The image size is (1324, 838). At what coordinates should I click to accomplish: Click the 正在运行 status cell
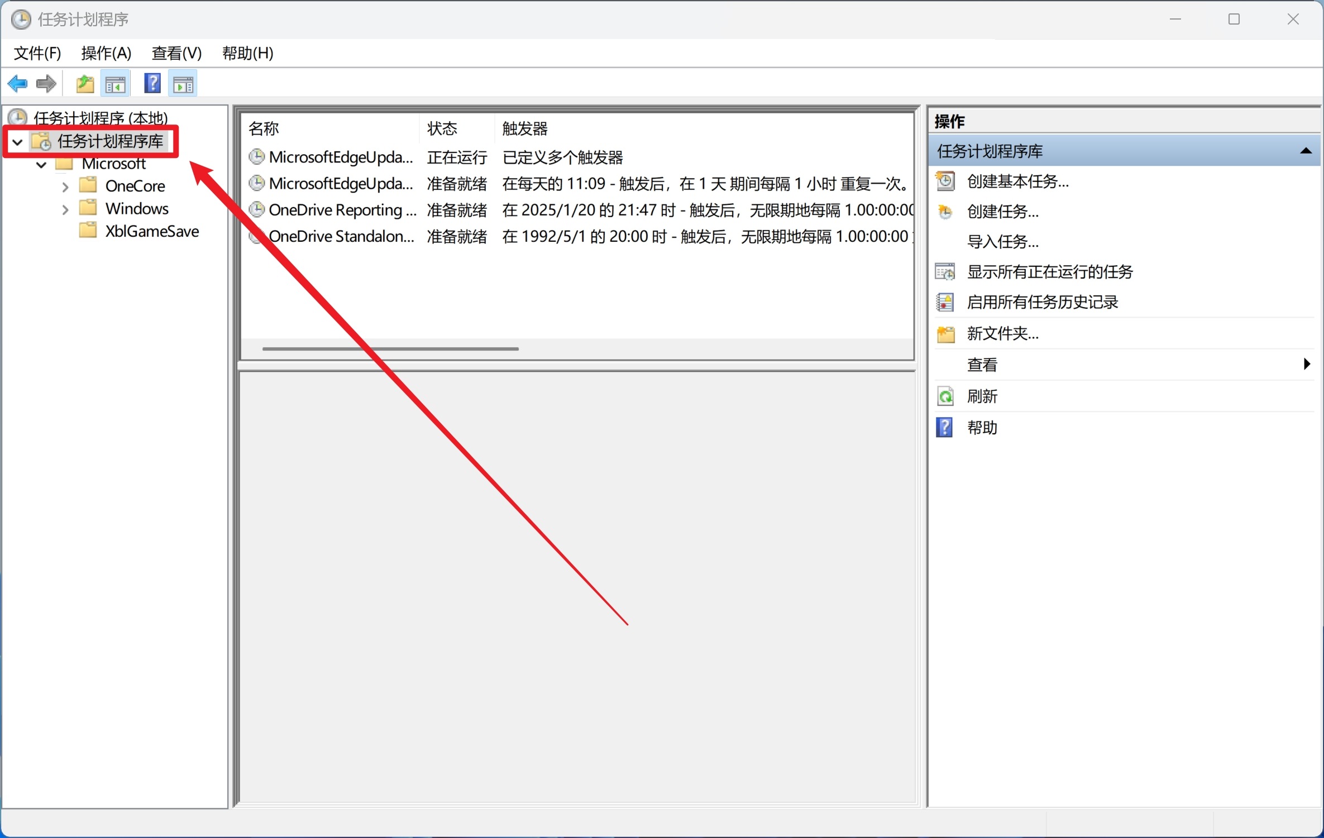(457, 157)
